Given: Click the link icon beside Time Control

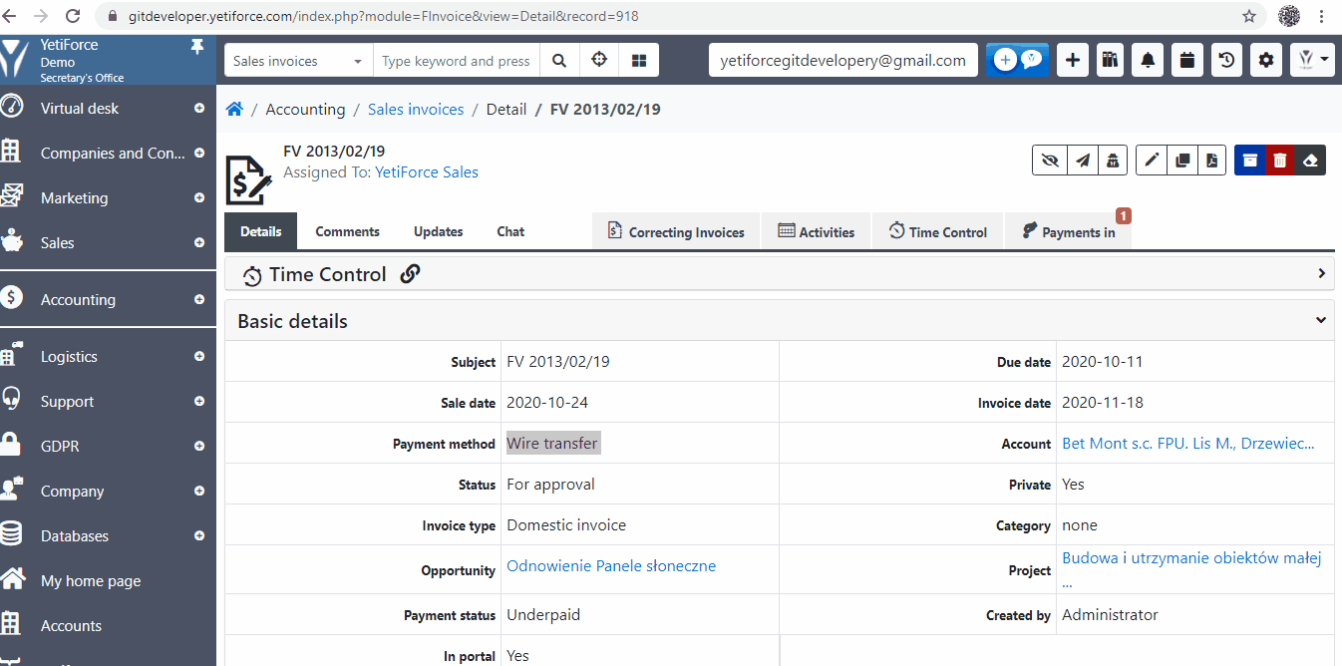Looking at the screenshot, I should click(x=410, y=274).
